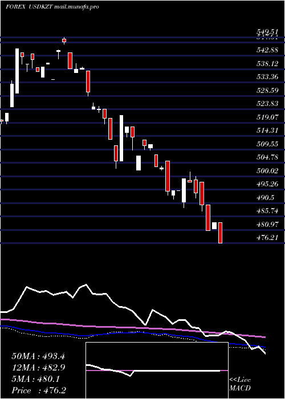Click the 5MA : 480.1 readout

35,379
